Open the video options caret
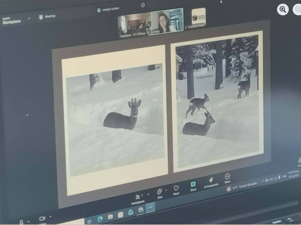301x225 pixels. [x=50, y=217]
